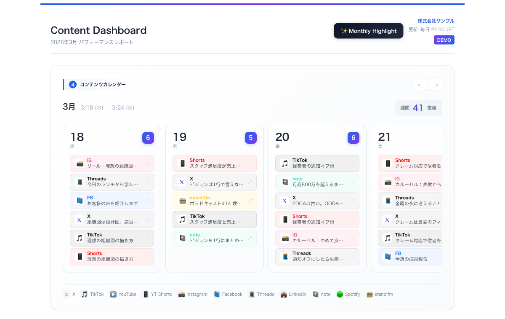The height and width of the screenshot is (319, 505).
Task: Click the X icon on day 19's ビジョン post
Action: (182, 182)
